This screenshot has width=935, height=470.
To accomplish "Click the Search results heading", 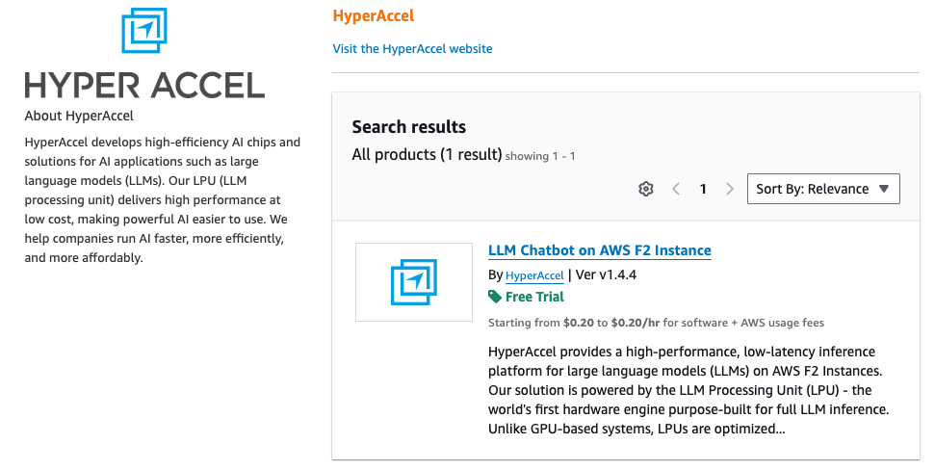I will (x=408, y=127).
